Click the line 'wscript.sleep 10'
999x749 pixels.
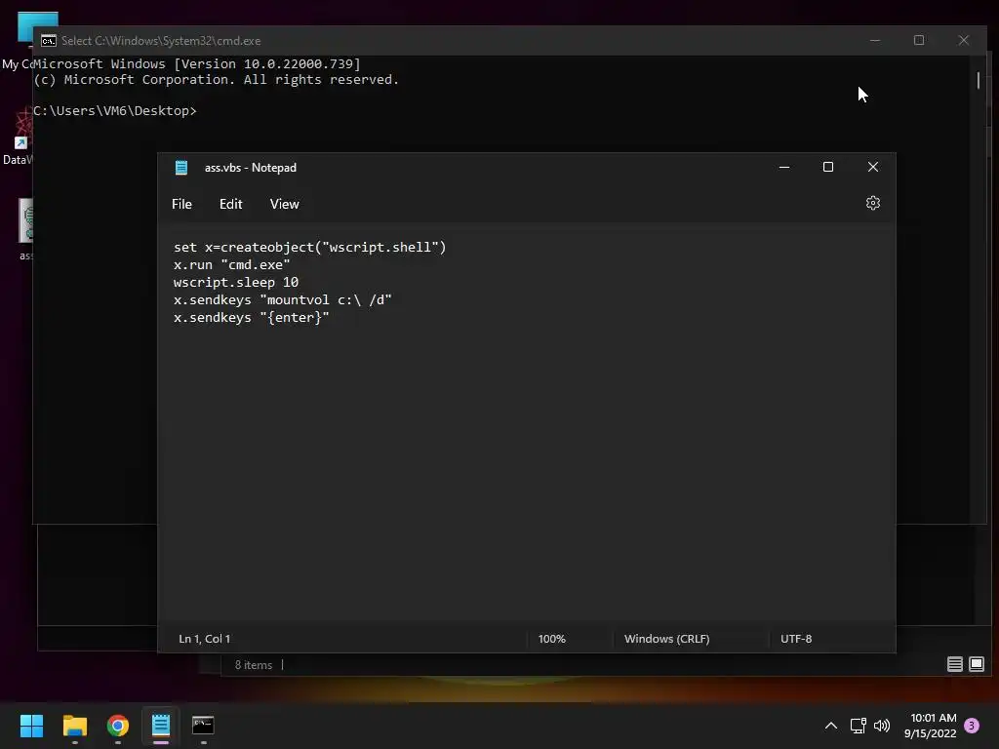[236, 282]
